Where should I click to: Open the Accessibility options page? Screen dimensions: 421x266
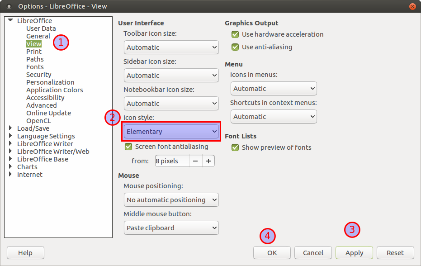pos(45,98)
